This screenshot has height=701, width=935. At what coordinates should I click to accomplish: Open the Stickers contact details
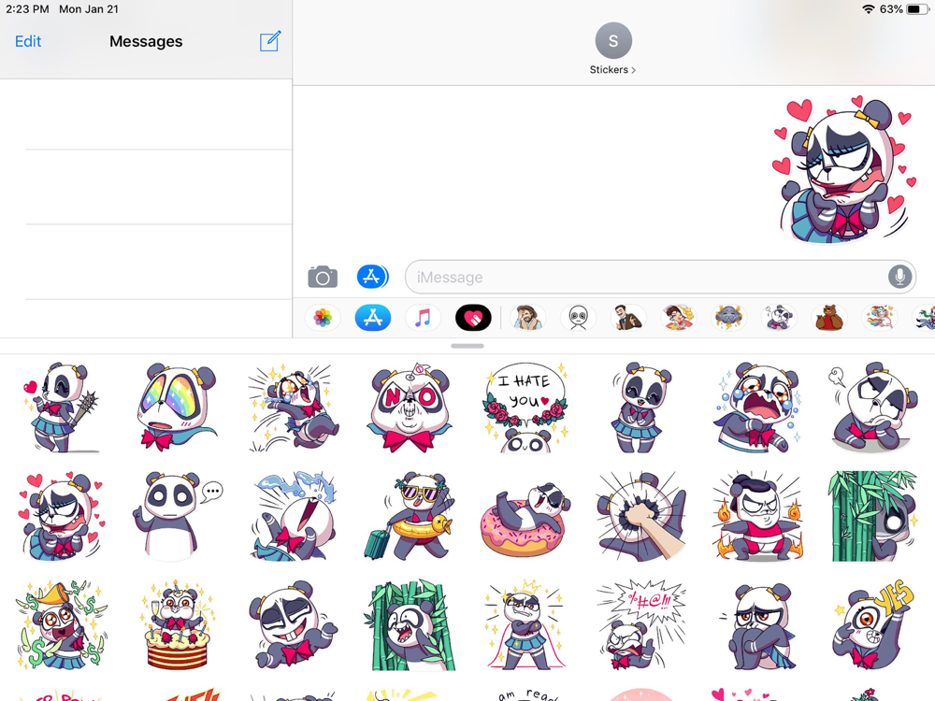[612, 70]
